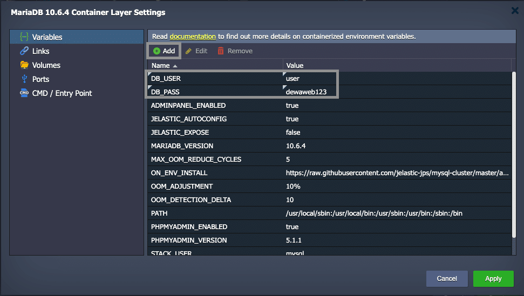Click the Variables curly-brace icon
This screenshot has height=296, width=524.
24,37
